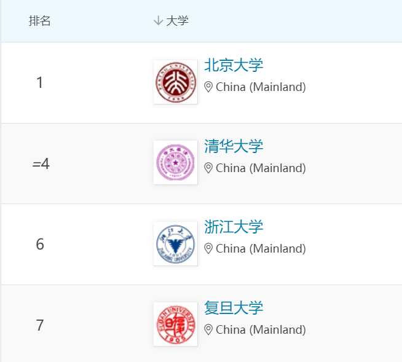Screen dimensions: 402x362
Task: Click China (Mainland) text under 复旦大学
Action: (261, 329)
